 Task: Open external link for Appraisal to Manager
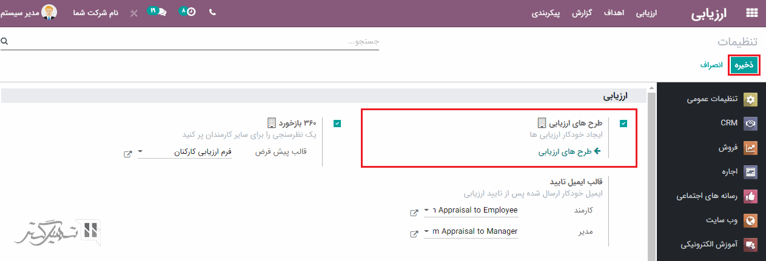pyautogui.click(x=414, y=234)
